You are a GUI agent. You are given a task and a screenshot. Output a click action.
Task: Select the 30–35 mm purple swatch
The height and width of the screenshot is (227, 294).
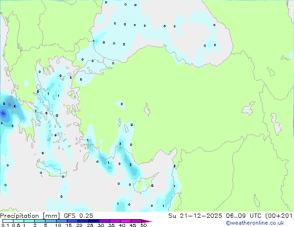pos(104,221)
